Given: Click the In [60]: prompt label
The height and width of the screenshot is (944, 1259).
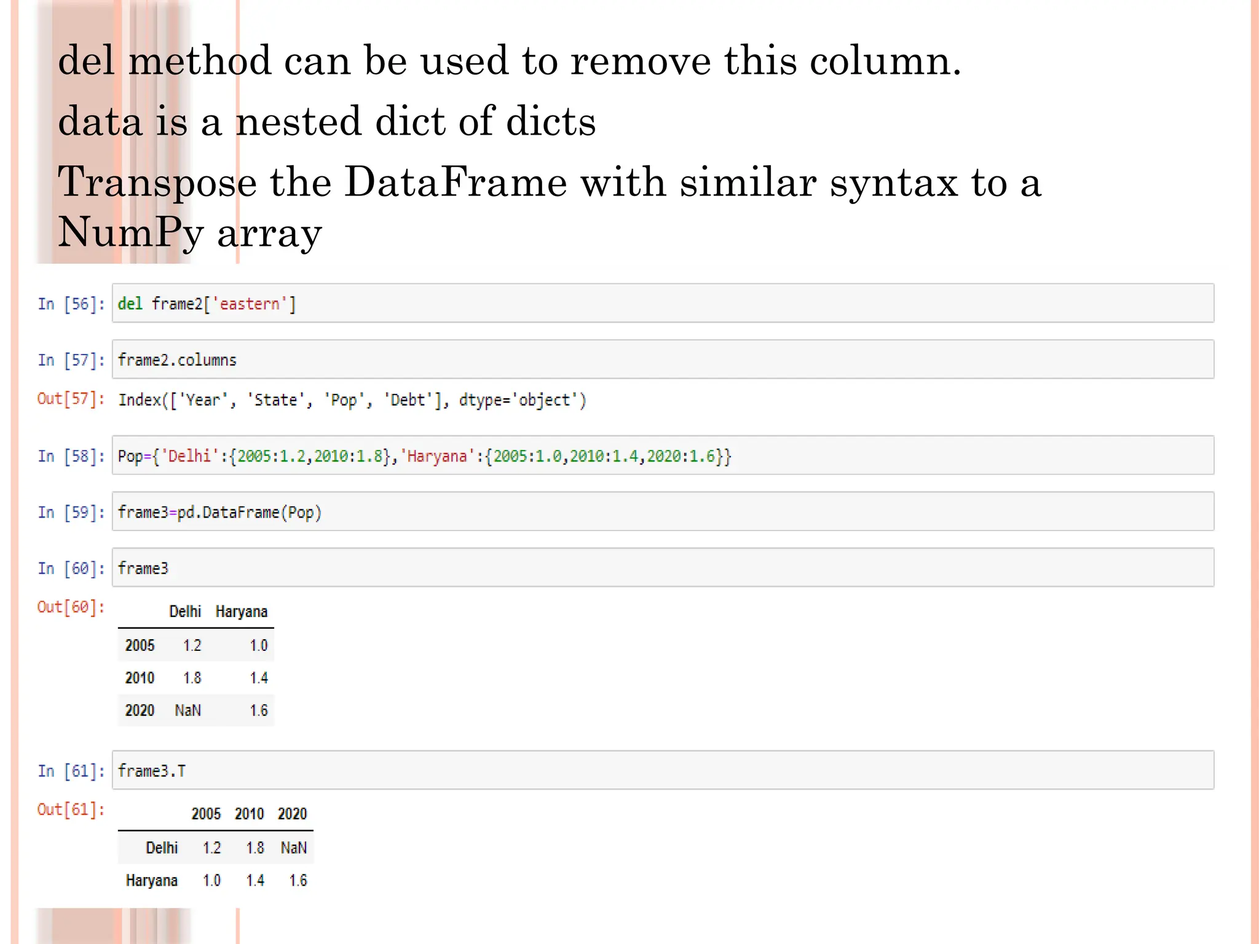Looking at the screenshot, I should 71,568.
